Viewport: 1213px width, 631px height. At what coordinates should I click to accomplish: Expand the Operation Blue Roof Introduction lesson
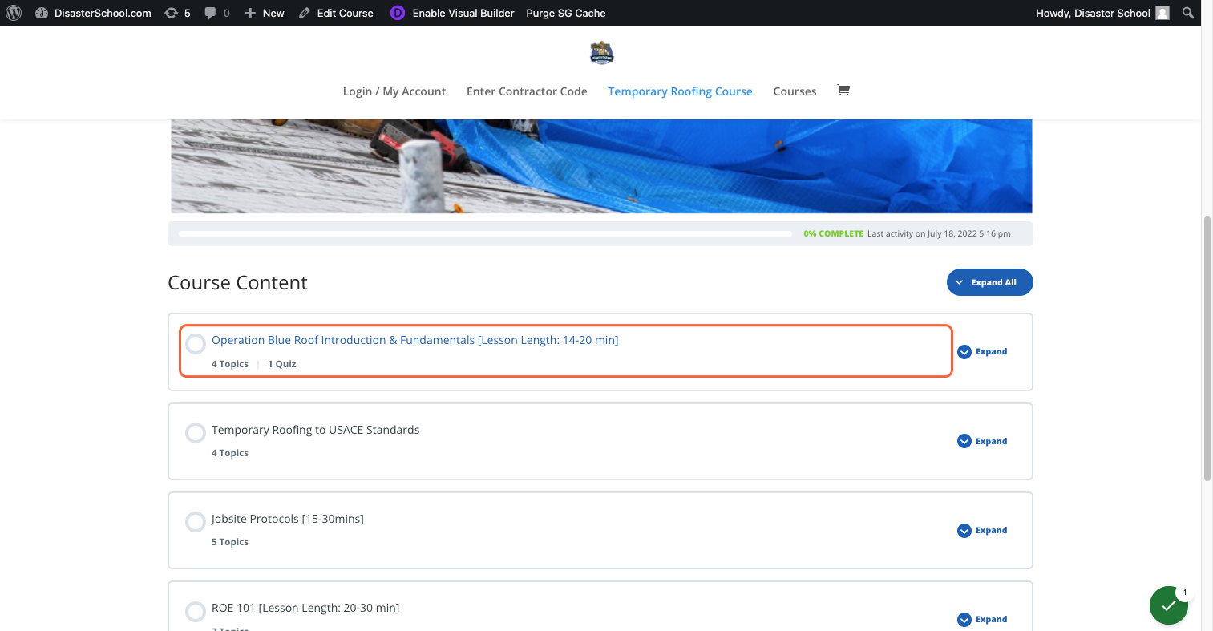coord(982,351)
